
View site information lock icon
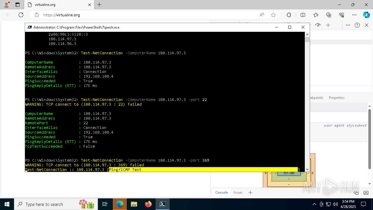pyautogui.click(x=37, y=15)
